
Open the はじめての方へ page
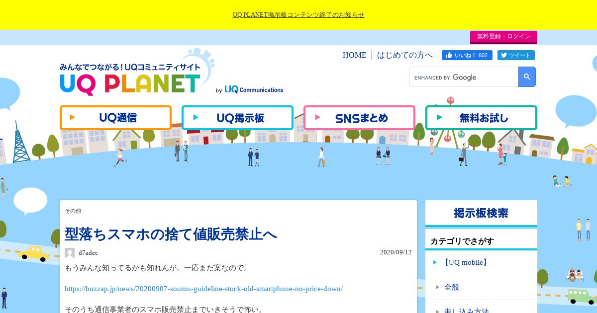(x=405, y=55)
